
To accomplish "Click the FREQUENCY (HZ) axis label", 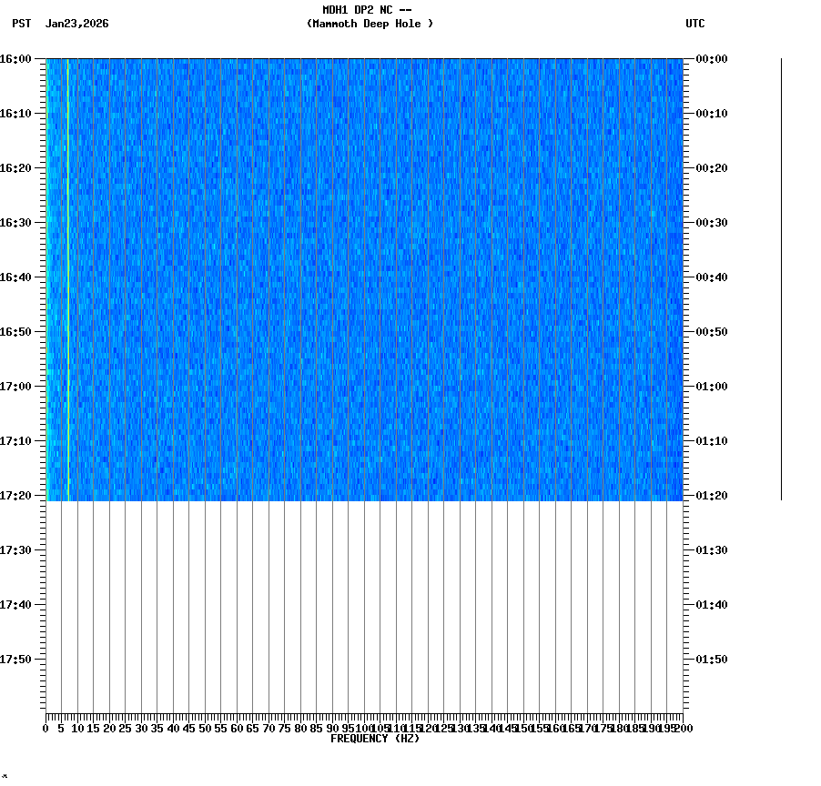I will click(x=378, y=738).
